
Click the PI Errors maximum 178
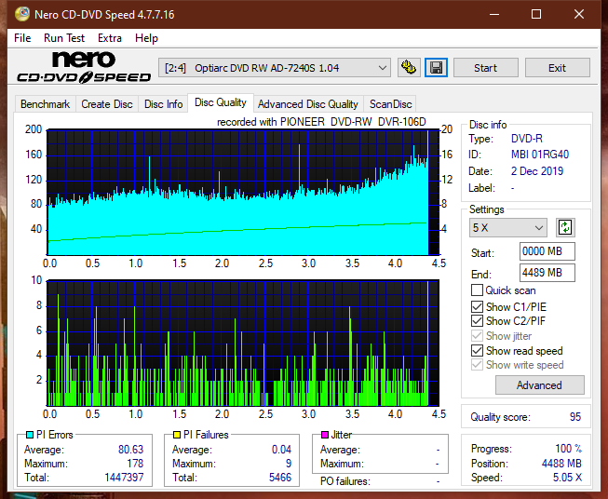pyautogui.click(x=135, y=464)
